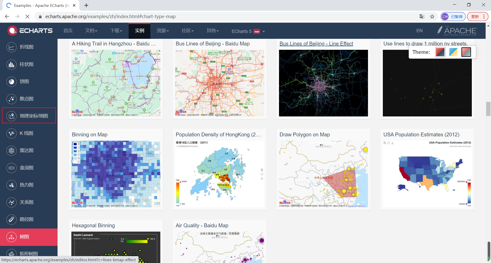Click the Hexagonal Binning title

(x=93, y=225)
